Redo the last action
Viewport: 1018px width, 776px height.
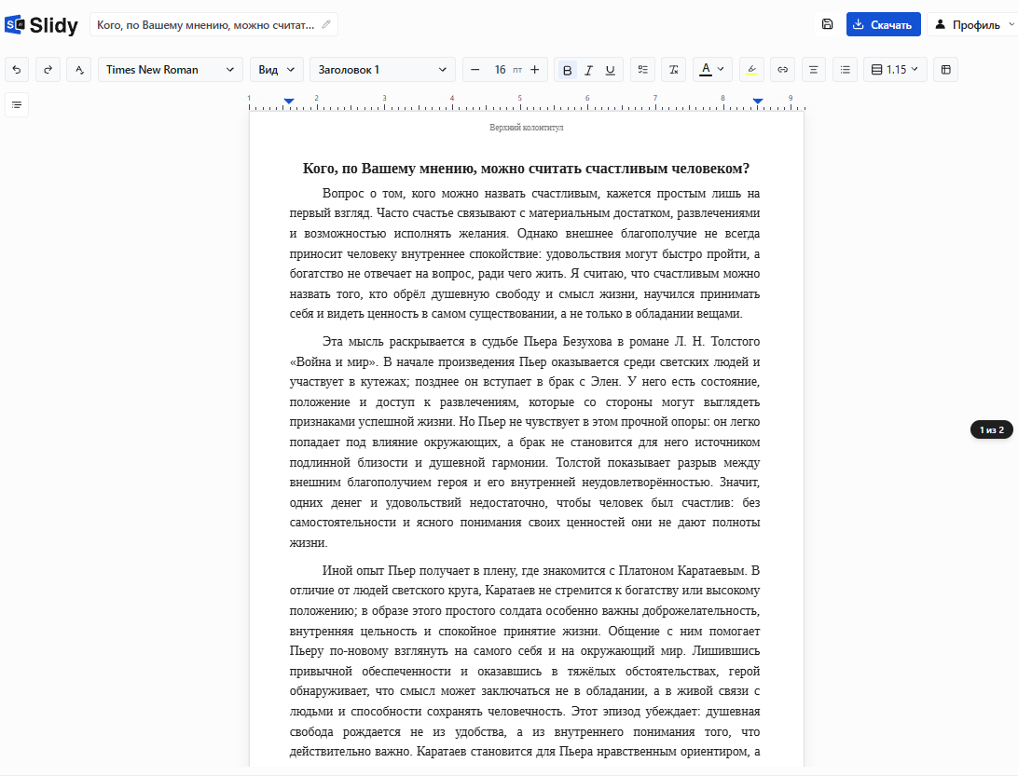[48, 70]
